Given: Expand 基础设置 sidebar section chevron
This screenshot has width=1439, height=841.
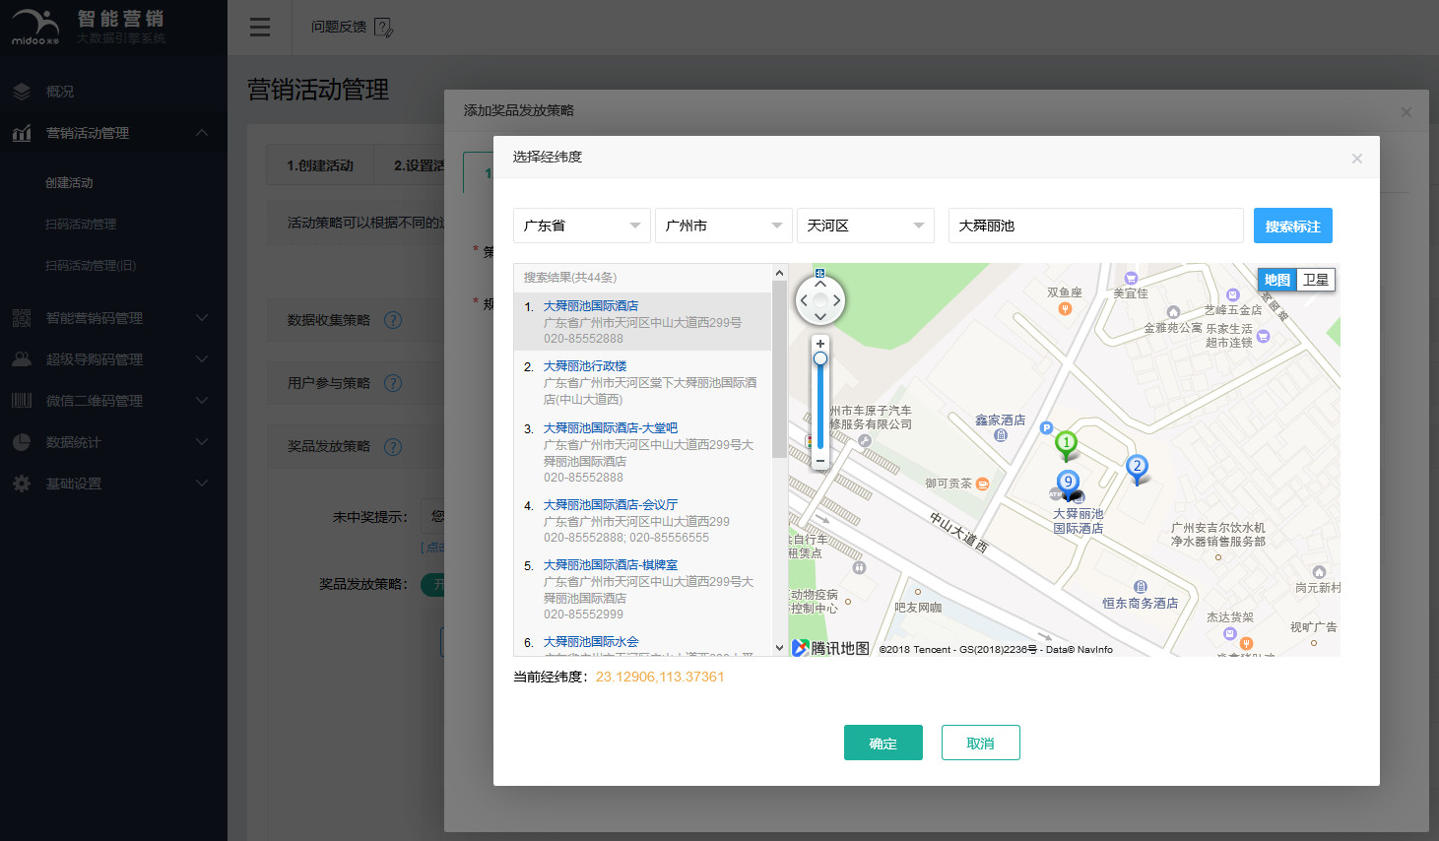Looking at the screenshot, I should tap(202, 484).
